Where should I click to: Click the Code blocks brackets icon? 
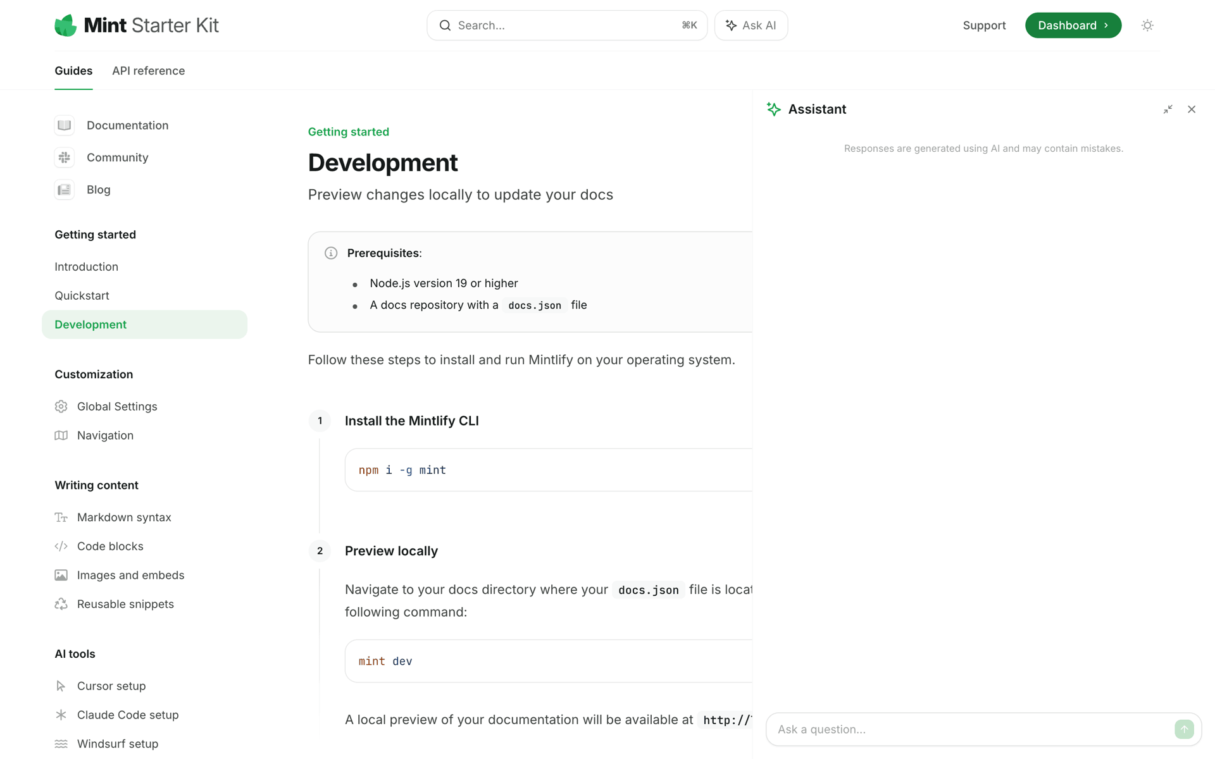tap(61, 546)
